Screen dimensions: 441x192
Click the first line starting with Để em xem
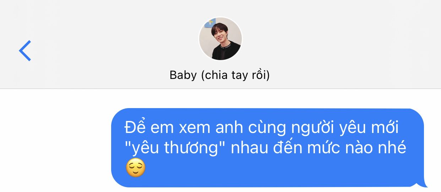point(262,128)
